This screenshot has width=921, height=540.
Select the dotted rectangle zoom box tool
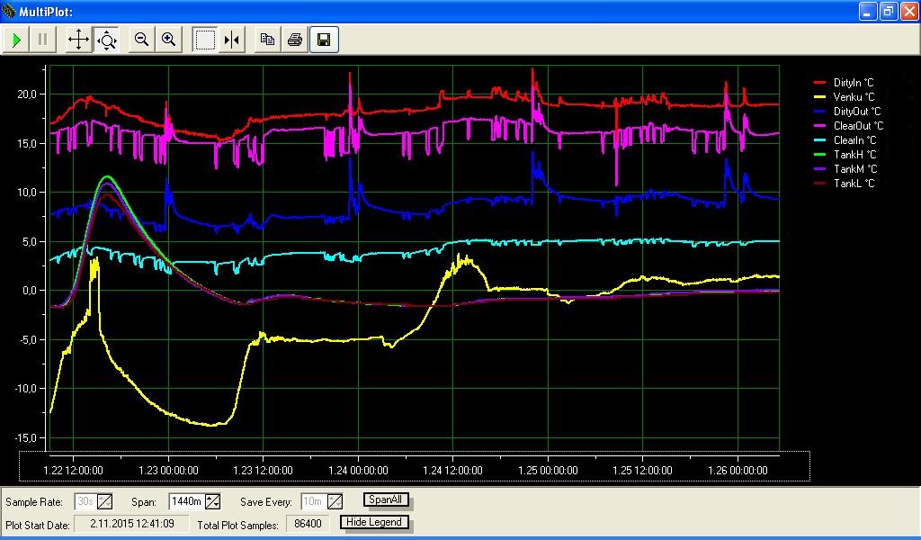coord(205,40)
